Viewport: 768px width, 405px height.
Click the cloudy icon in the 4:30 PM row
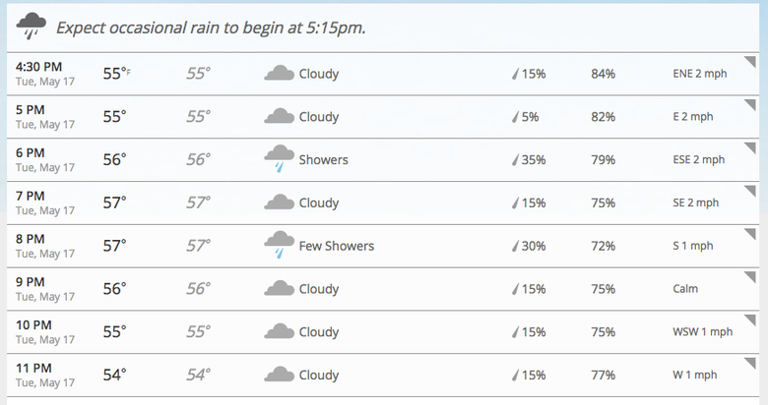point(279,73)
